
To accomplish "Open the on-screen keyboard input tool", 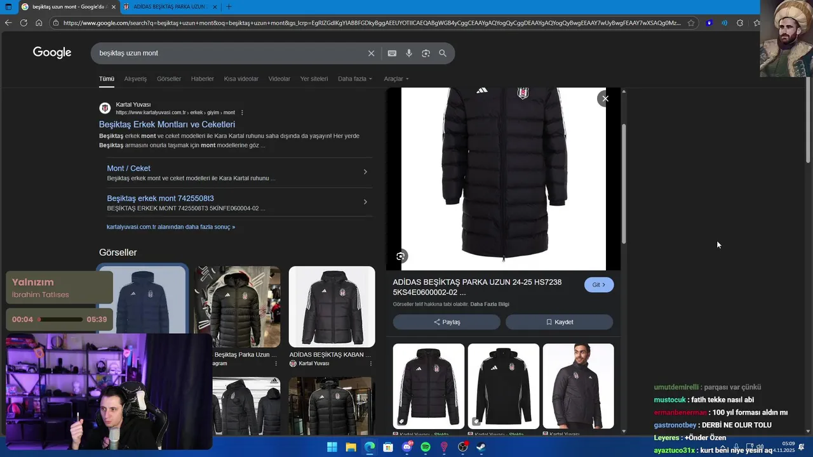I will tap(392, 53).
